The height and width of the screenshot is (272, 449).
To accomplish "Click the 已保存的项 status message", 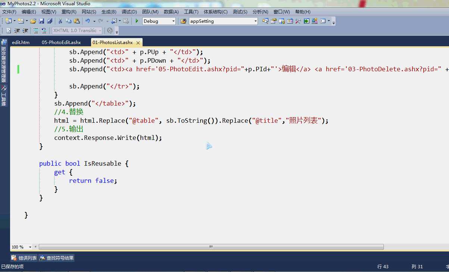I will tap(12, 267).
